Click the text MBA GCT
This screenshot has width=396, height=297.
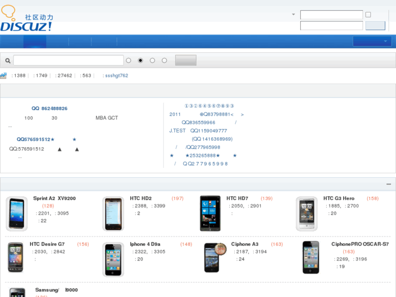click(x=107, y=118)
